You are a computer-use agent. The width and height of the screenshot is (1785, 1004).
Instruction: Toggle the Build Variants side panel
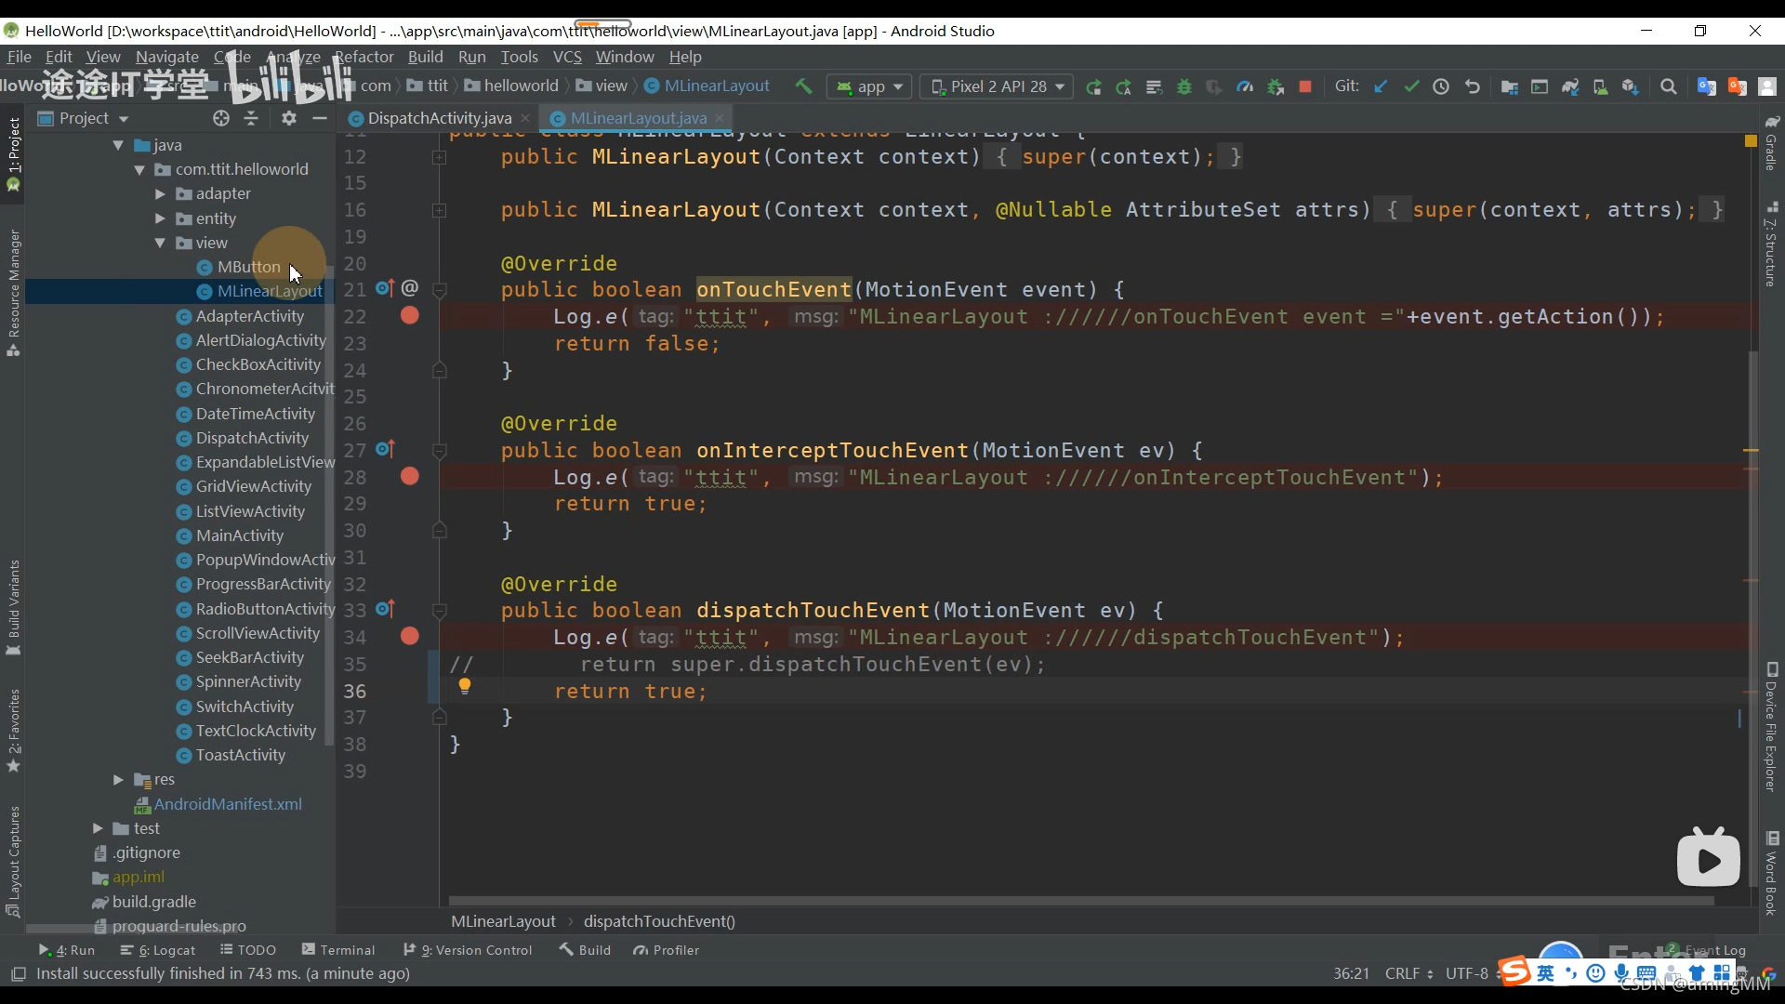click(13, 606)
